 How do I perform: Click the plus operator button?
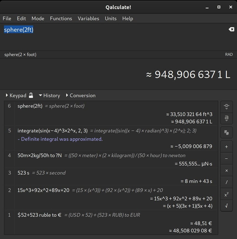click(x=226, y=147)
